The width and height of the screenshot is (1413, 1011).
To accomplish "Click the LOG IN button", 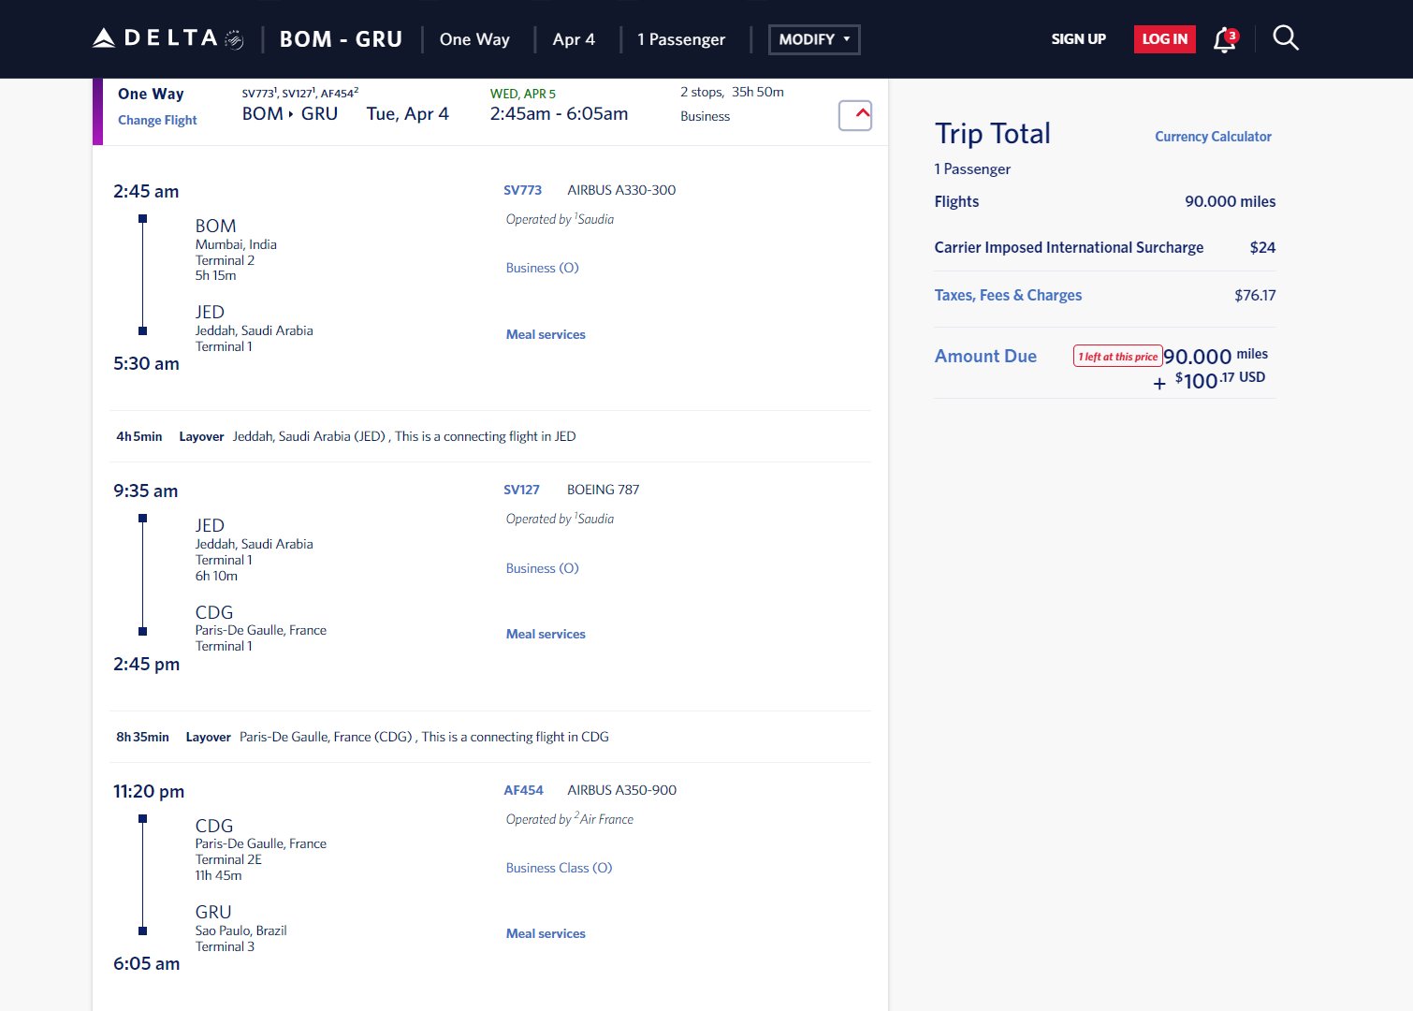I will point(1164,39).
